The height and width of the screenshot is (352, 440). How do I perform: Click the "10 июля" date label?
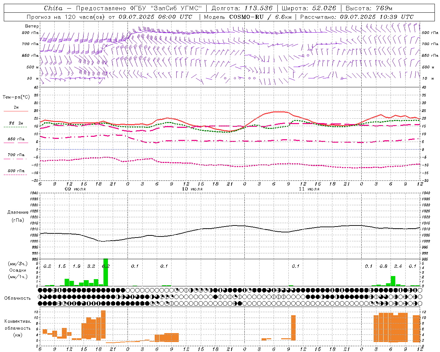coord(192,189)
